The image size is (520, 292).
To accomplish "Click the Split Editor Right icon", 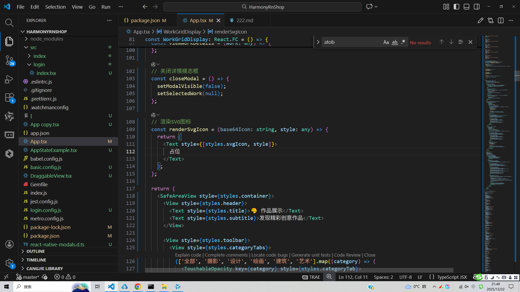I will (x=501, y=21).
